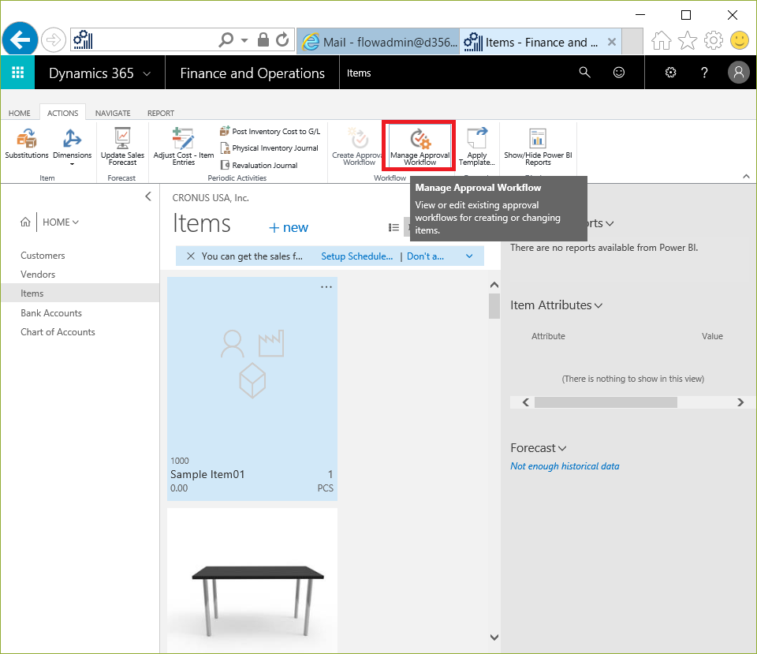Viewport: 757px width, 654px height.
Task: Click the items list scroll down arrow
Action: click(494, 637)
